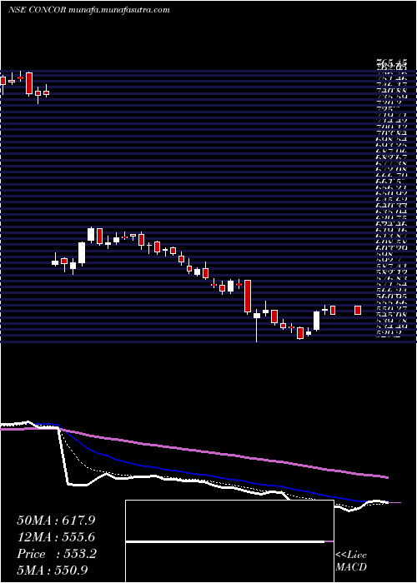Select the Price : 553.2 readout

(x=57, y=554)
